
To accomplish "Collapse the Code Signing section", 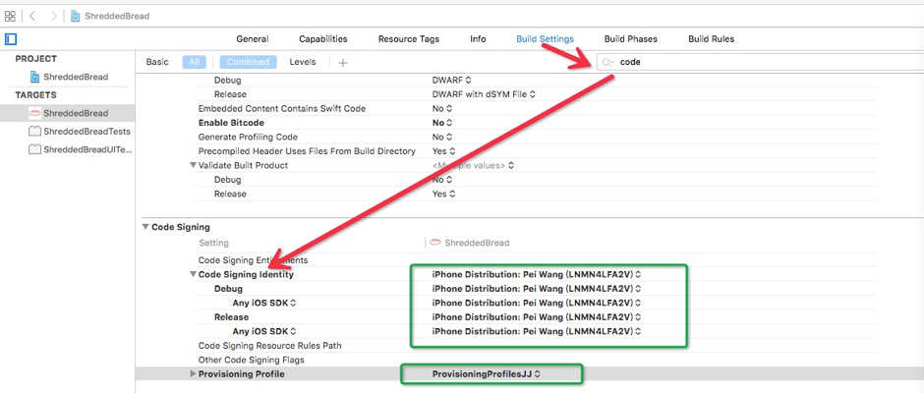I will pos(145,227).
